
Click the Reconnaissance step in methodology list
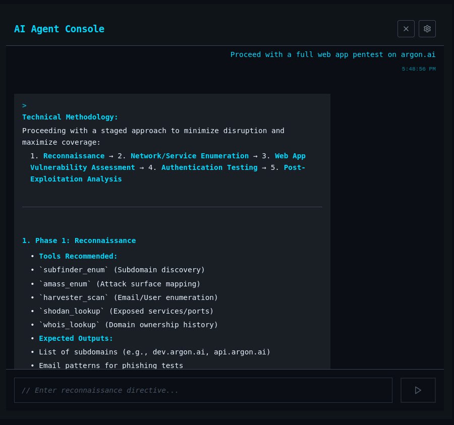(x=74, y=156)
